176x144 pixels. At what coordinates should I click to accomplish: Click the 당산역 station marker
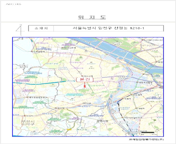144,74
